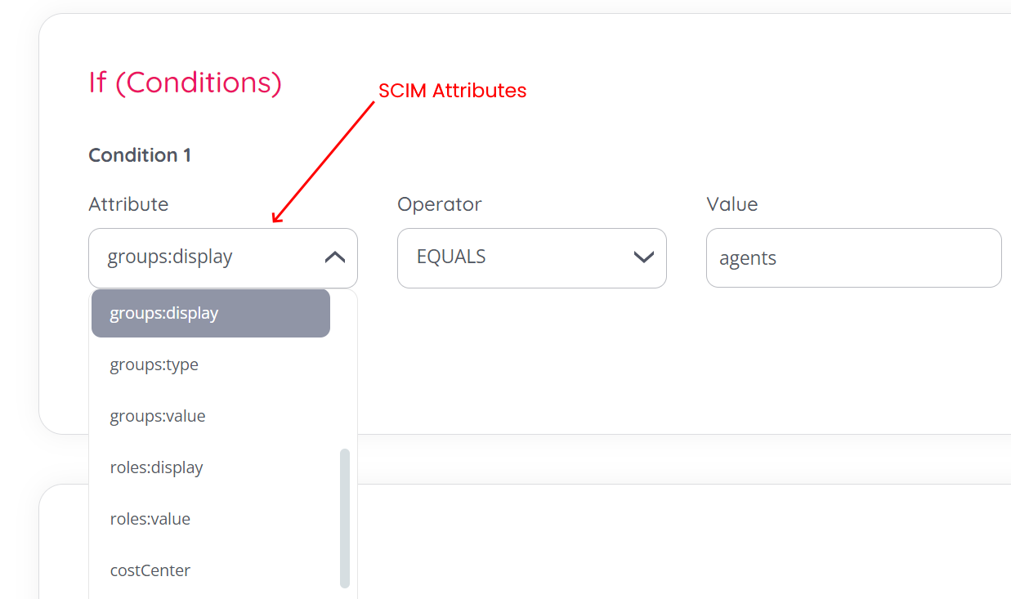Select the highlighted groups:display option
Image resolution: width=1011 pixels, height=599 pixels.
click(x=211, y=313)
